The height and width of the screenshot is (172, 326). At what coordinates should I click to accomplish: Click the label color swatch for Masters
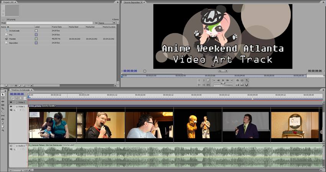tap(36, 39)
